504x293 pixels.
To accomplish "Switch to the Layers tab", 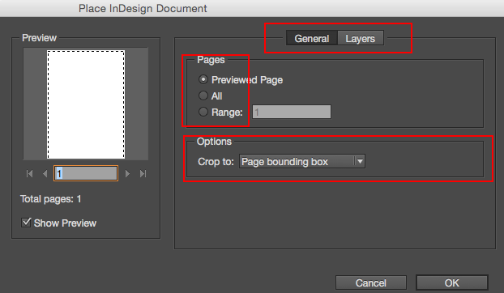I will coord(361,39).
